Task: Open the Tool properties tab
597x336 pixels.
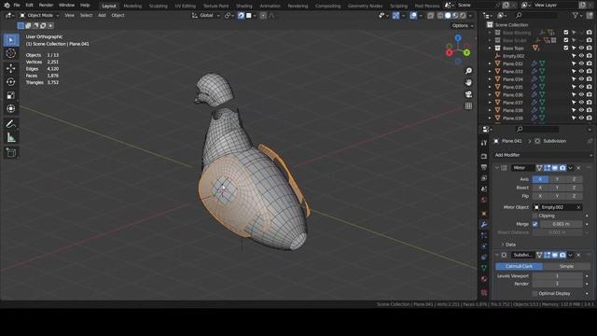Action: 484,143
